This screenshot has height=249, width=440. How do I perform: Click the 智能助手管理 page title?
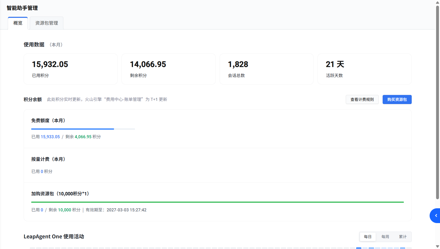coord(22,8)
